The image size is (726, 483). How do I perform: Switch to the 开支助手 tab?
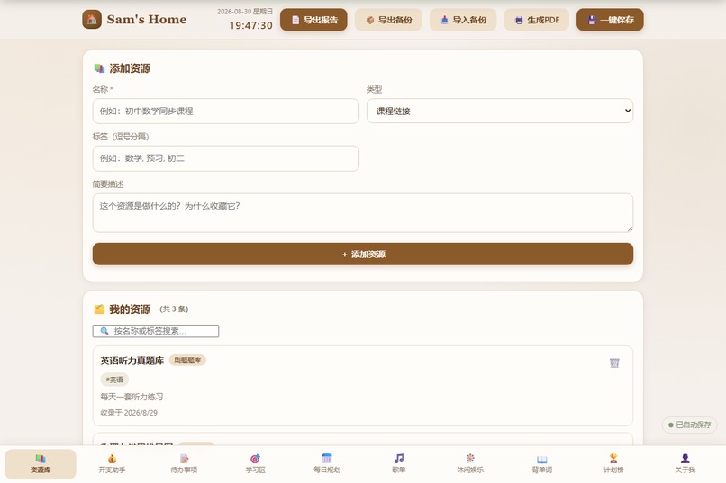click(x=112, y=463)
